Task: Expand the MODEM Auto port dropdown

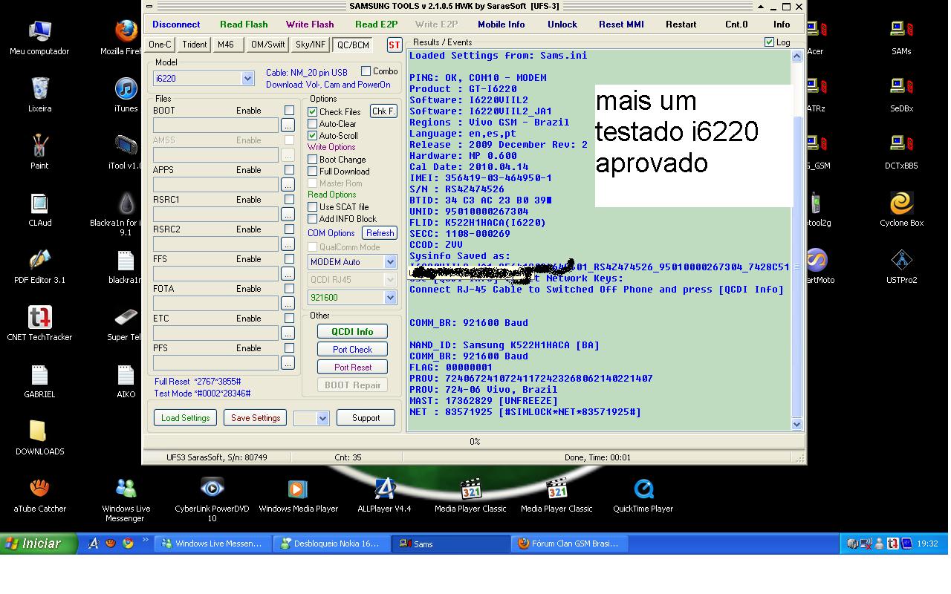Action: click(390, 262)
